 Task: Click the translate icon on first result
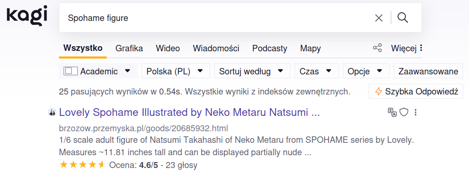[392, 112]
